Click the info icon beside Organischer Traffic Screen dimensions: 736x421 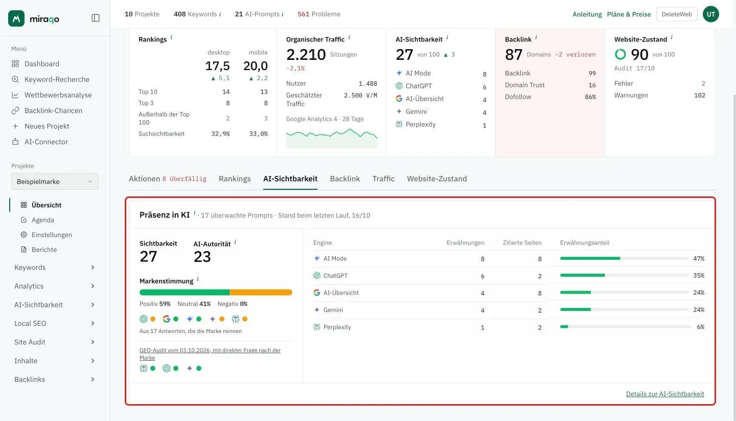(x=349, y=37)
